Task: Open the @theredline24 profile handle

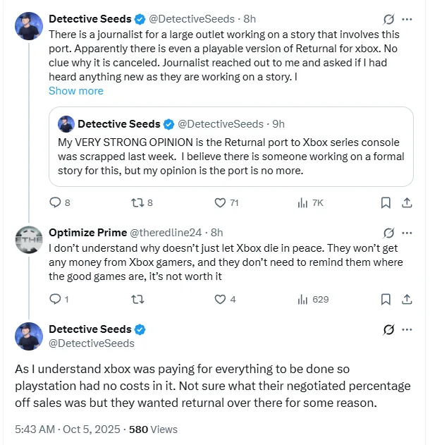Action: pyautogui.click(x=166, y=233)
